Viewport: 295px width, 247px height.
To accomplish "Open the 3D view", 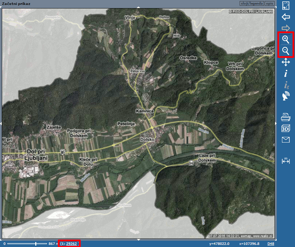I will coord(285,128).
